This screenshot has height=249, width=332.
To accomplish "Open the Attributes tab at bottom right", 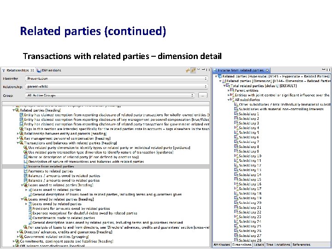I will pyautogui.click(x=222, y=244).
